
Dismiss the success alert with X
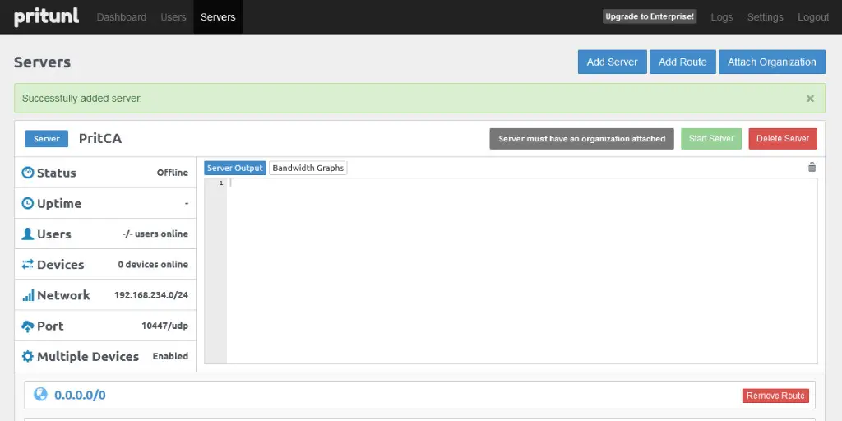[810, 99]
